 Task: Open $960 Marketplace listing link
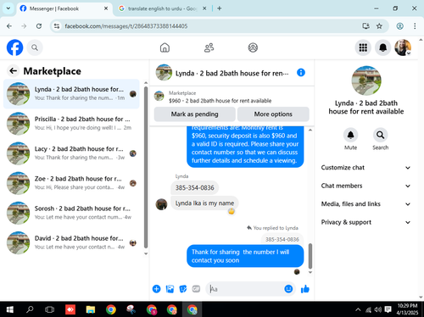tap(220, 101)
